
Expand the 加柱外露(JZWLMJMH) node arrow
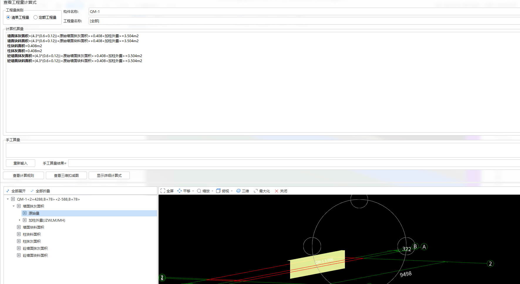pyautogui.click(x=19, y=220)
